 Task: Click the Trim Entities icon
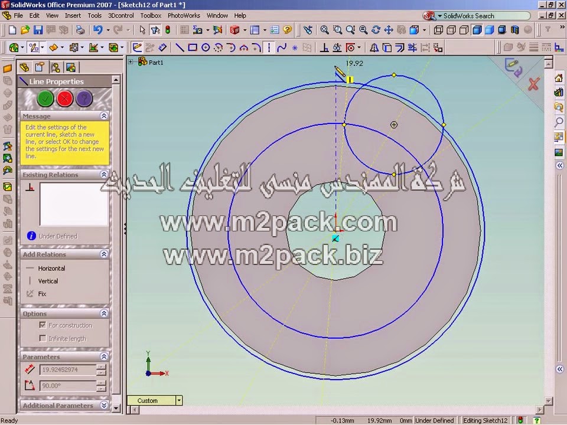click(x=412, y=47)
